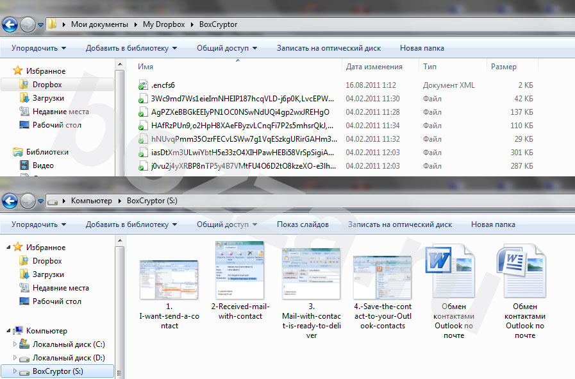
Task: Select file icon of j0vu2j4yXRBP8nTP5y4B7 file
Action: point(143,166)
